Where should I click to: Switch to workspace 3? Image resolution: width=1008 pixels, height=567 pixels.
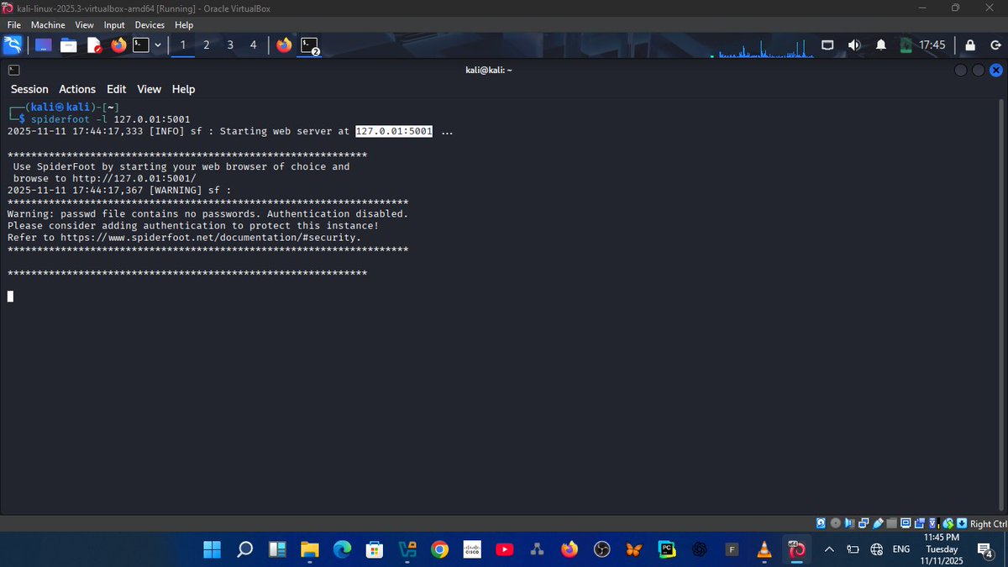[230, 45]
